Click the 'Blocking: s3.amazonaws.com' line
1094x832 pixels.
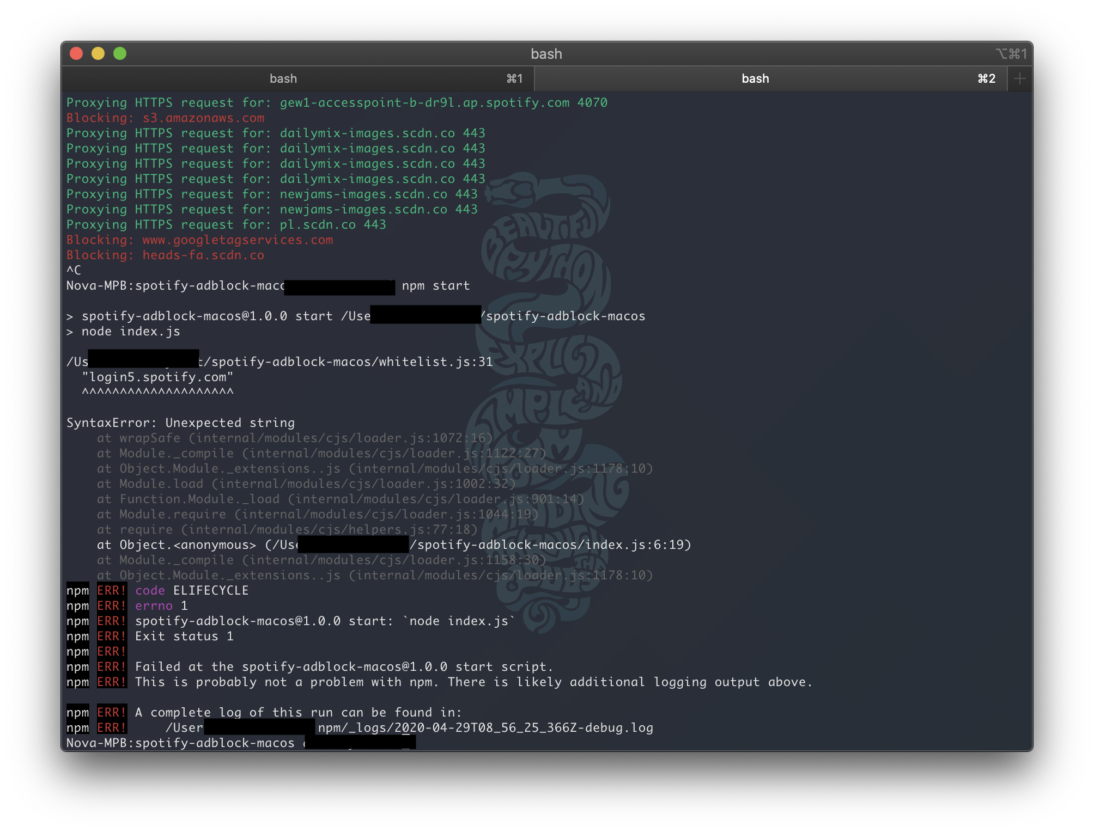166,118
